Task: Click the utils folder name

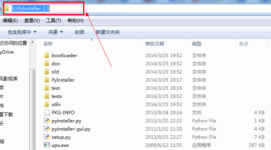Action: (x=56, y=104)
